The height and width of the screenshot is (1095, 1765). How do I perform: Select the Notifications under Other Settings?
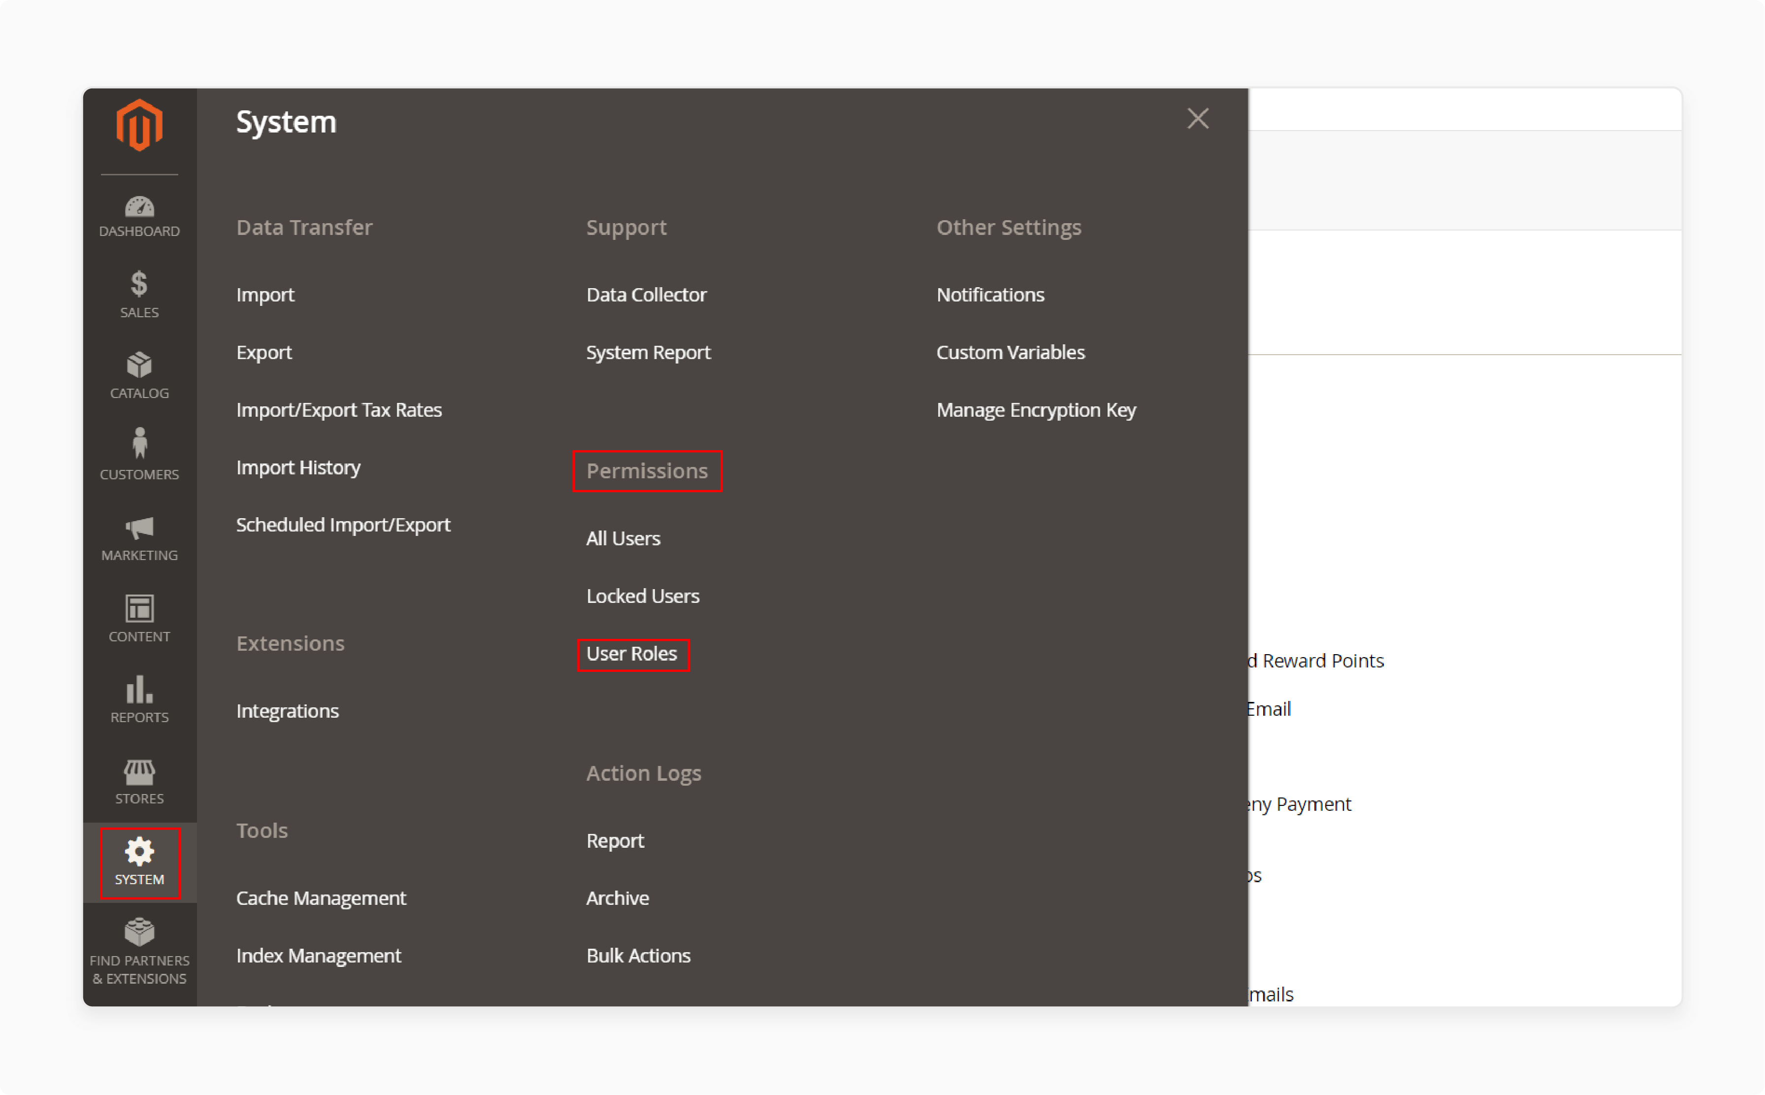tap(991, 294)
